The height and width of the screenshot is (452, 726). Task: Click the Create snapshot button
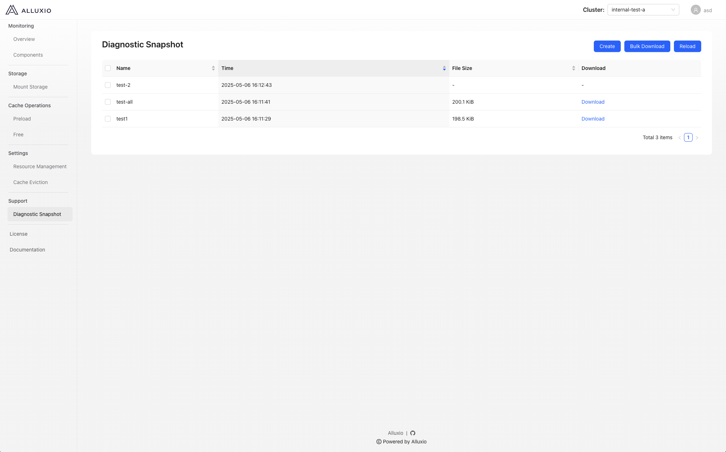click(607, 46)
